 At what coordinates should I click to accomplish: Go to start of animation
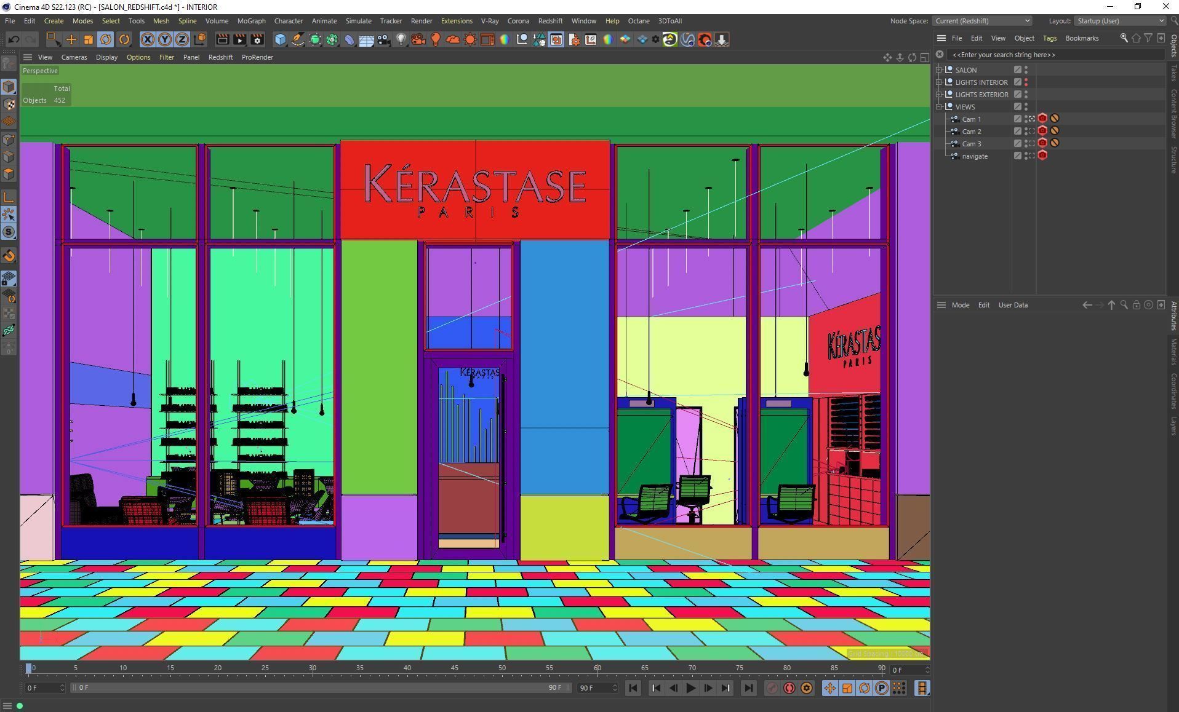click(633, 688)
